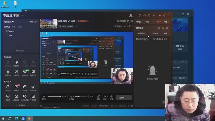Select the 我的场景 scene tab

pos(7,27)
